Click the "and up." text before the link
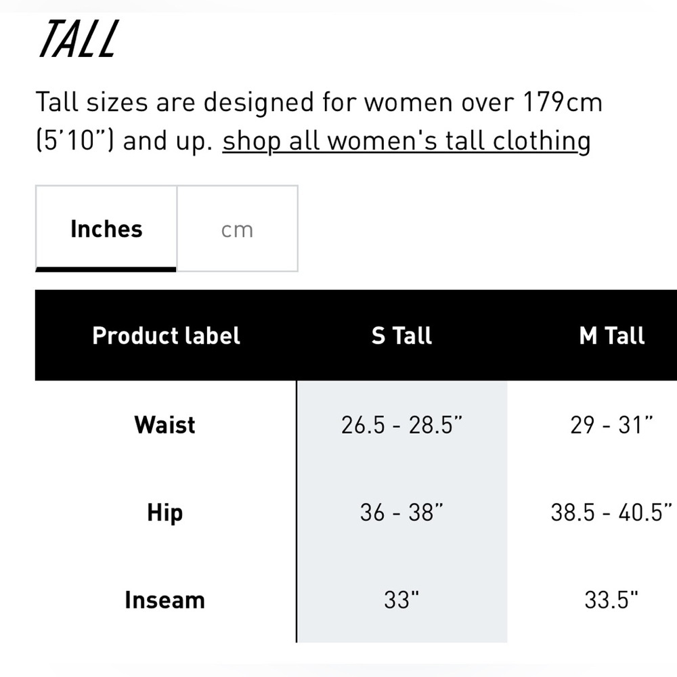This screenshot has width=677, height=677. pos(168,141)
